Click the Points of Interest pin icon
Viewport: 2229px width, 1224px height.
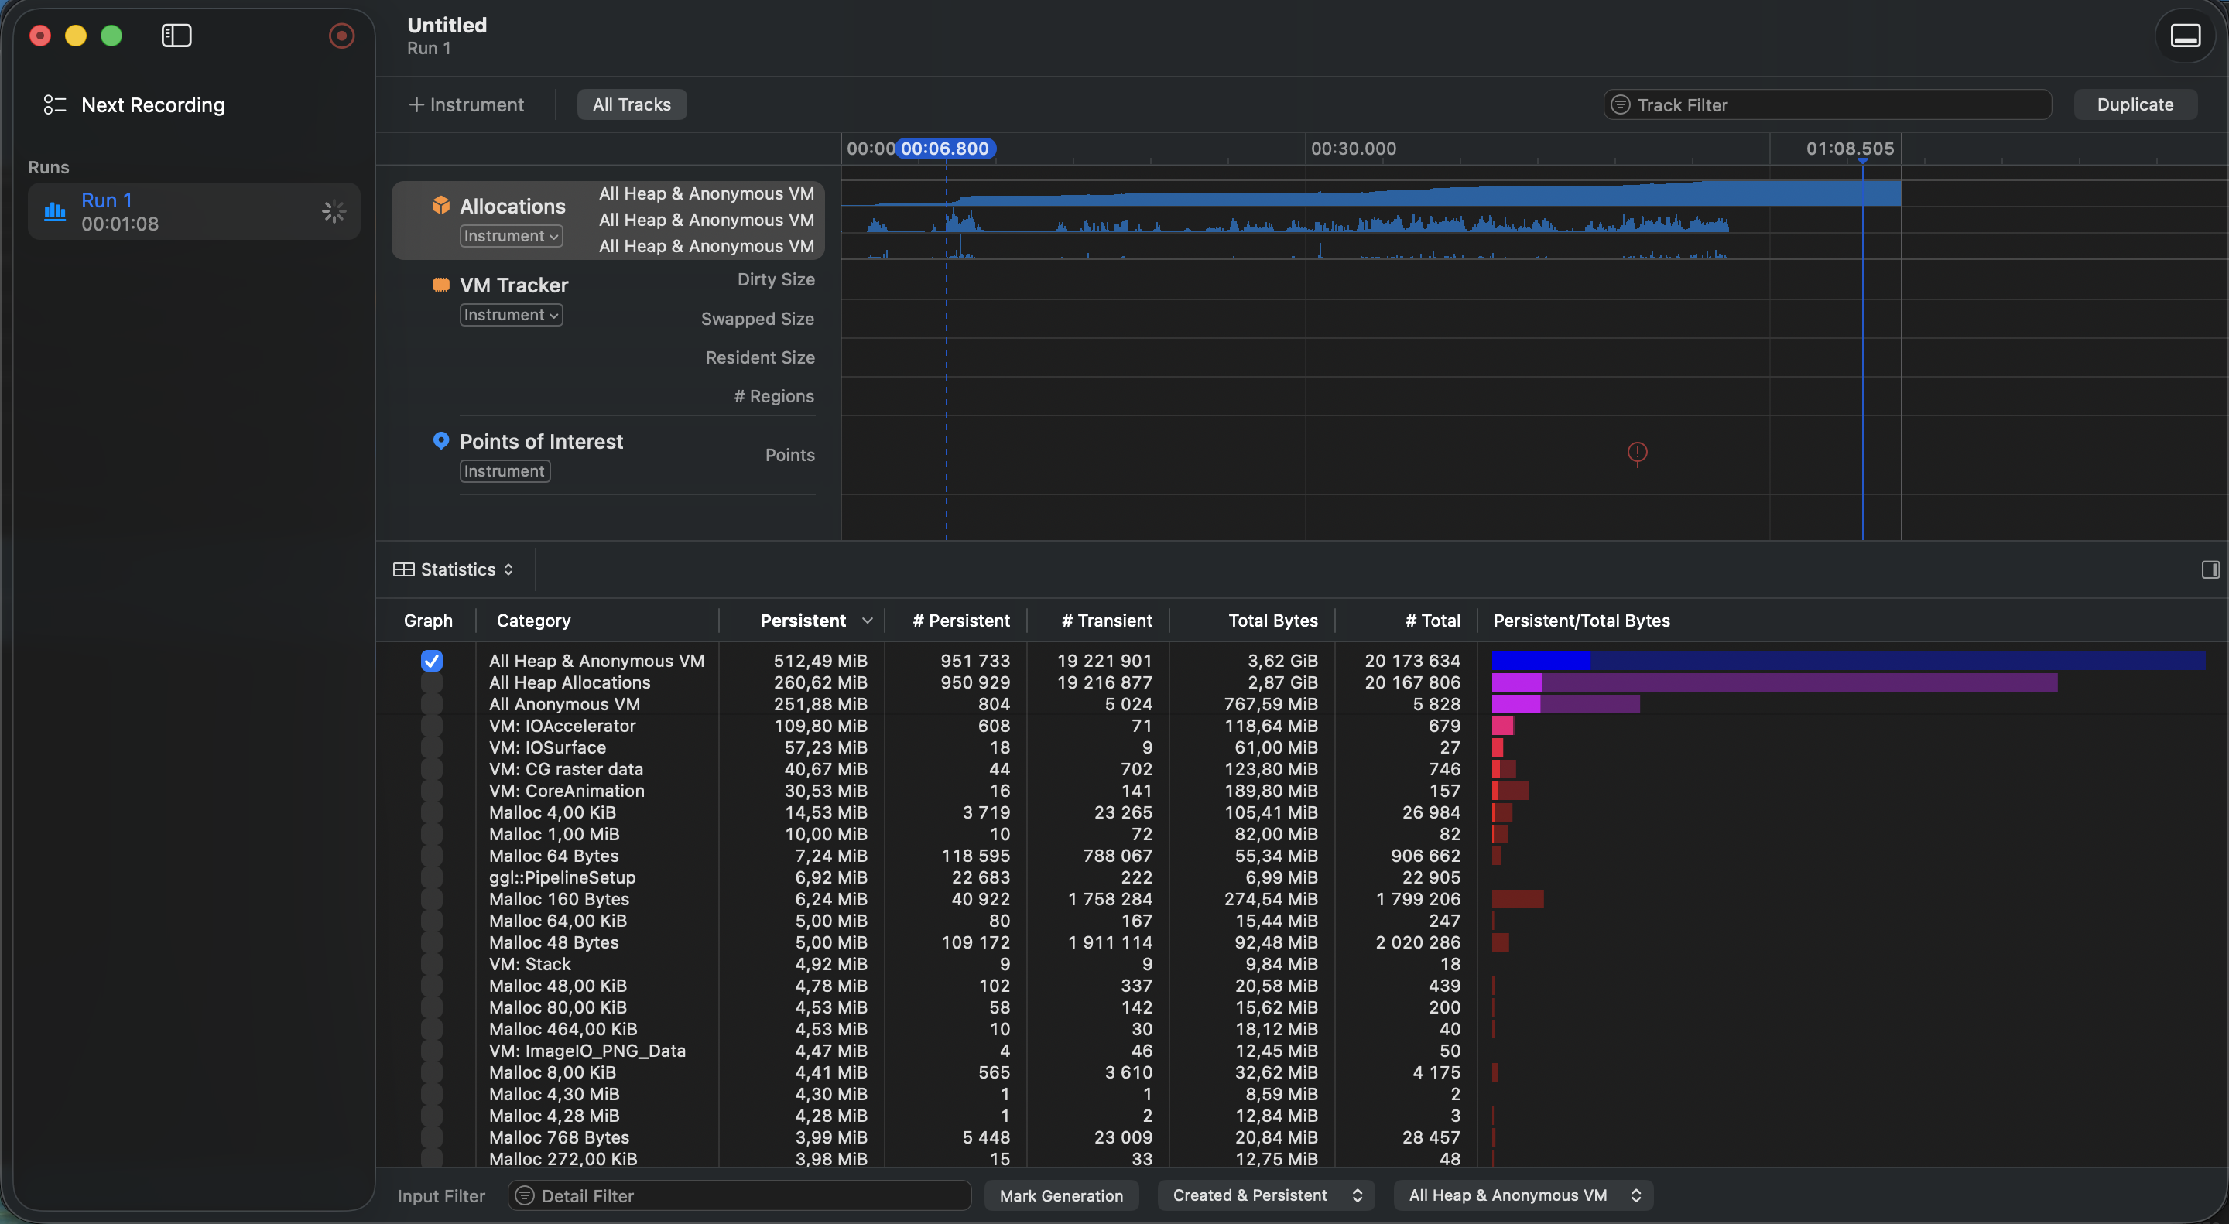[440, 440]
